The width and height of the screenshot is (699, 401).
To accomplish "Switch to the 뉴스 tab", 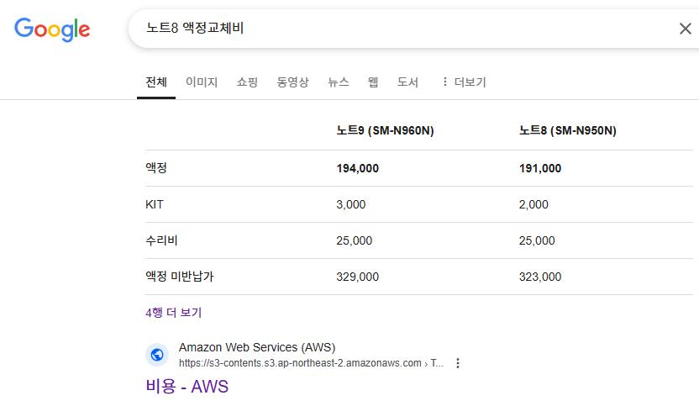I will 339,82.
